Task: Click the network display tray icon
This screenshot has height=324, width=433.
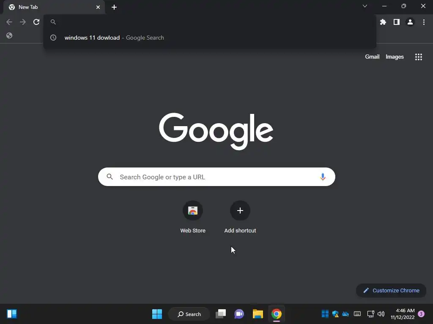Action: coord(370,314)
